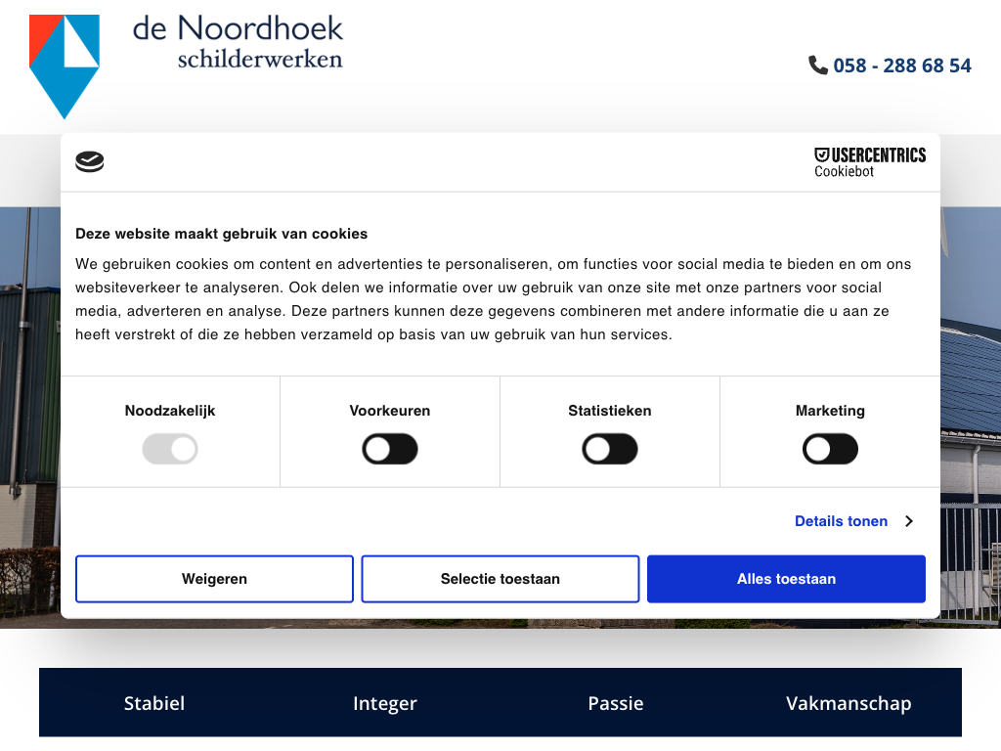
Task: Click the Cookiebot checkmark logo icon
Action: [90, 162]
